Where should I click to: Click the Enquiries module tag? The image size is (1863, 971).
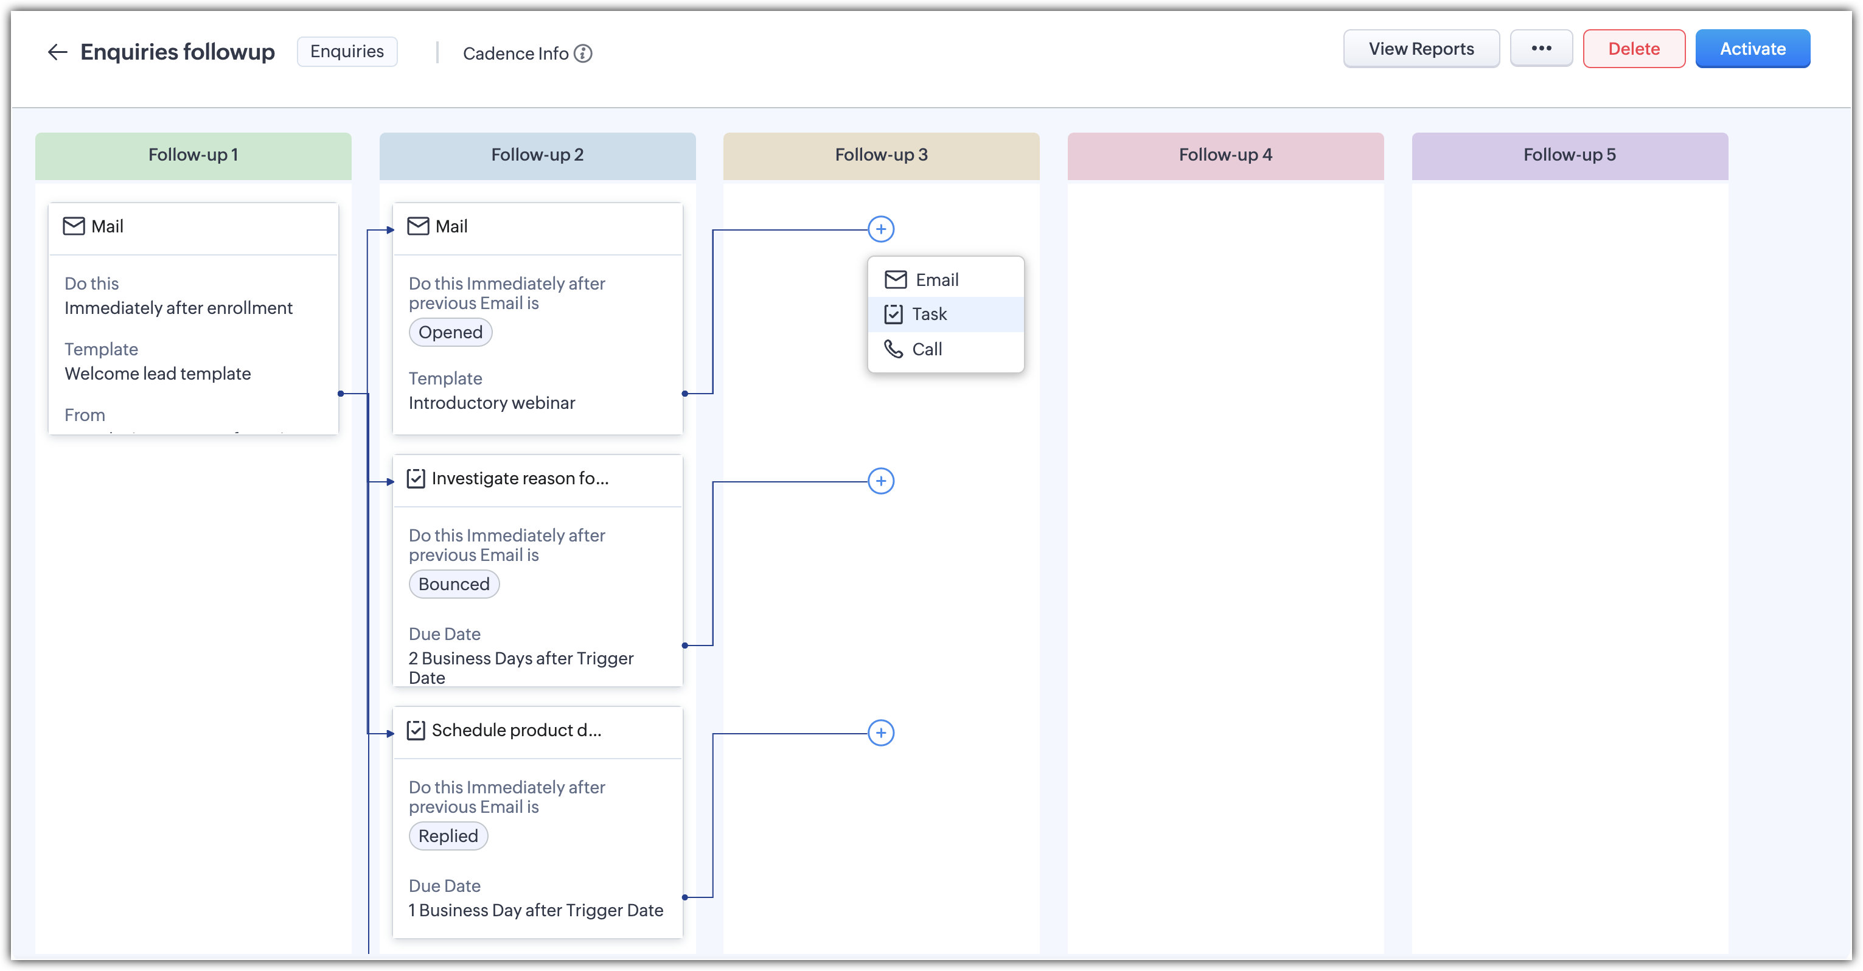[x=347, y=51]
